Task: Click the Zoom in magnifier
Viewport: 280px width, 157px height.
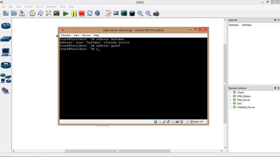Action: click(x=140, y=14)
